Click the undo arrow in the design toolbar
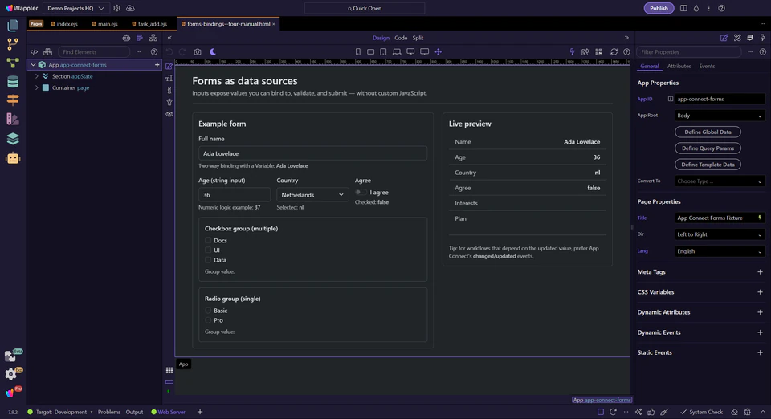Viewport: 771px width, 419px height. coord(169,51)
